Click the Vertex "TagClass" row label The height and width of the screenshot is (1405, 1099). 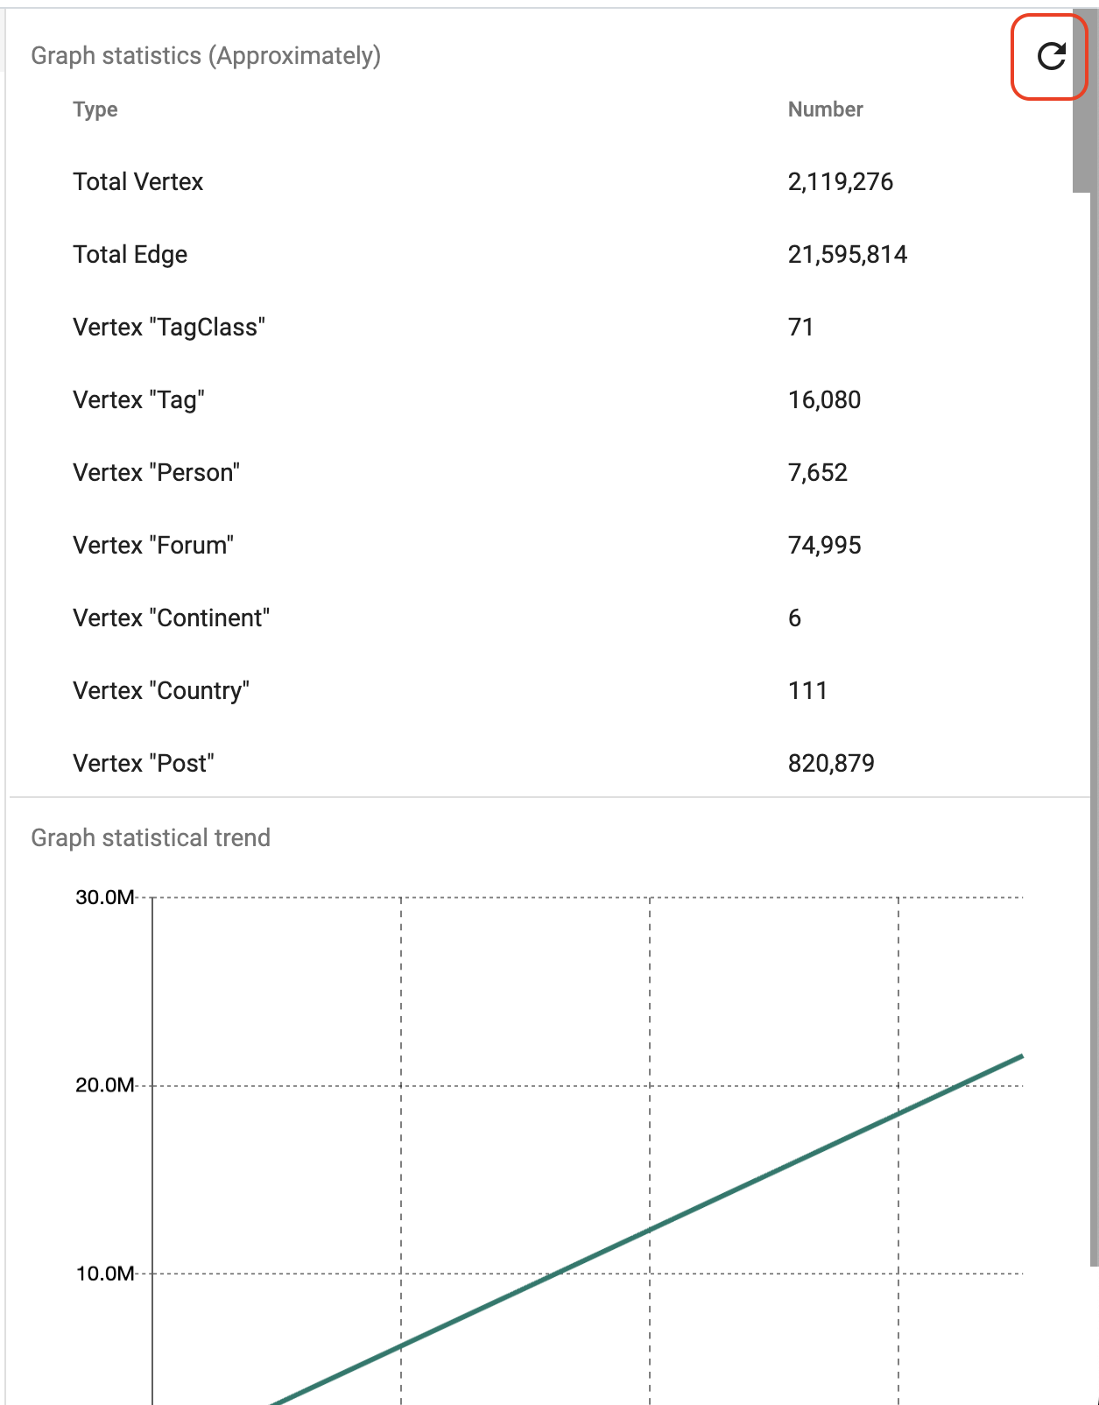(169, 328)
